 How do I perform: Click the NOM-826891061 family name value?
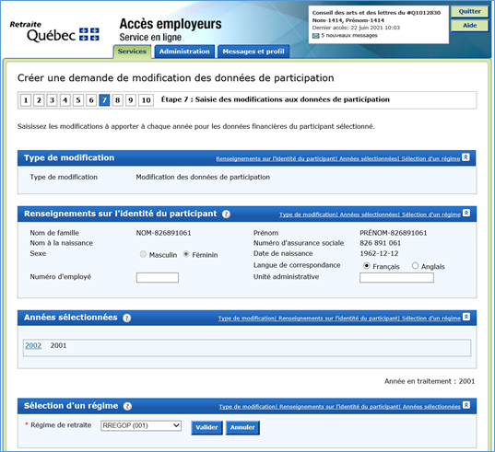[163, 233]
